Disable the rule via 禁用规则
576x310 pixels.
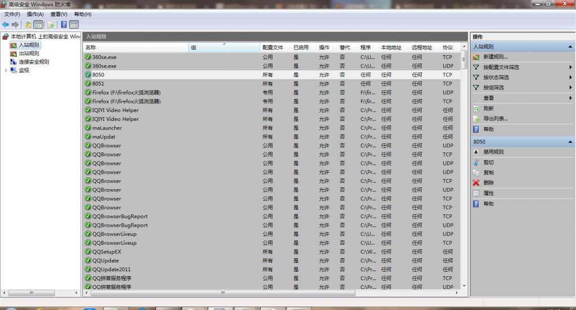tap(493, 152)
